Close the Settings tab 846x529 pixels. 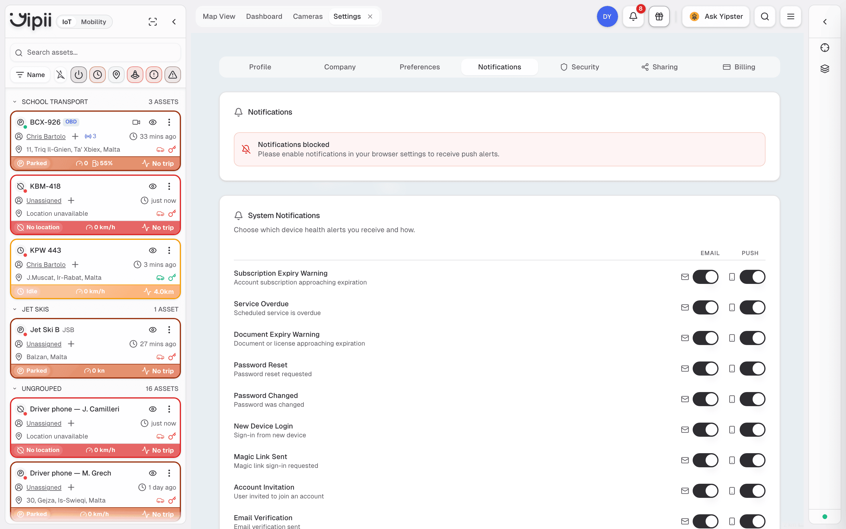click(370, 16)
